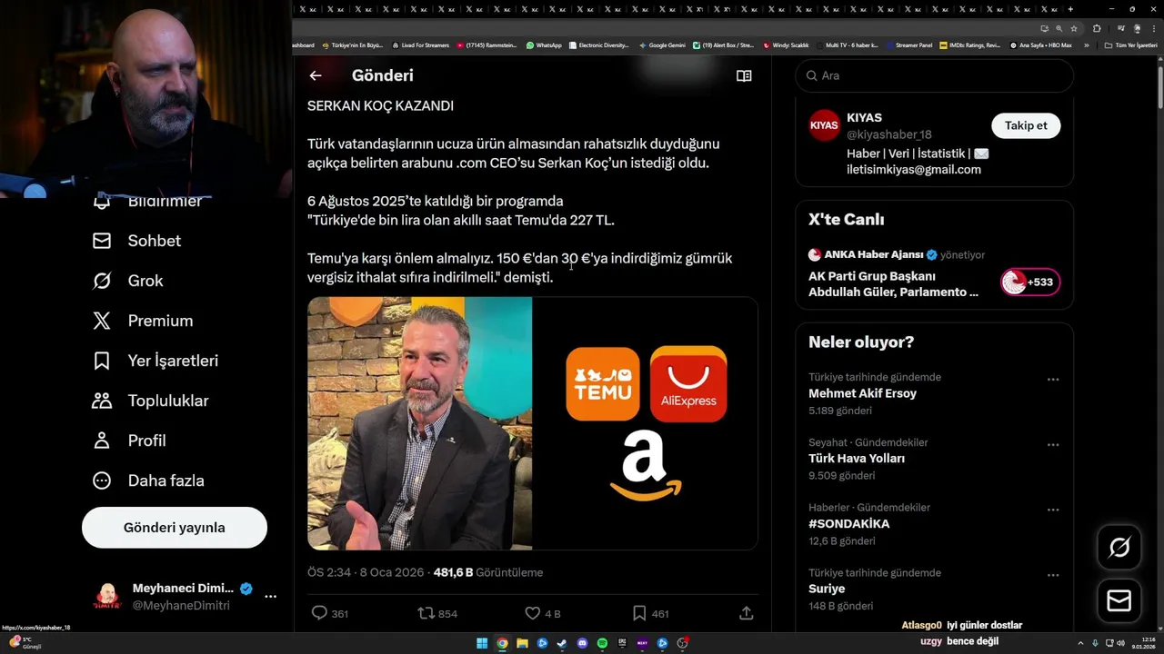Open Ana Sayfa HBO Max bookmark
This screenshot has height=654, width=1164.
point(1041,45)
